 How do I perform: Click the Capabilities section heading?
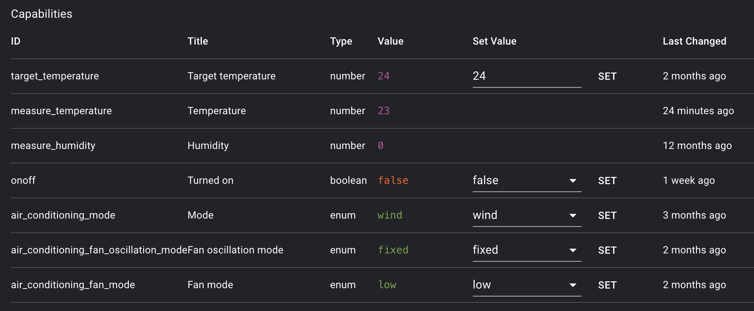tap(42, 14)
